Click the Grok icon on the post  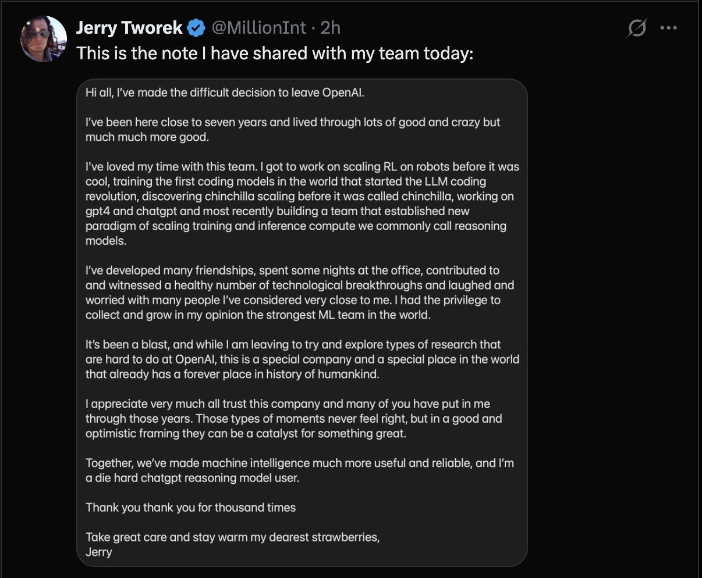pyautogui.click(x=637, y=27)
